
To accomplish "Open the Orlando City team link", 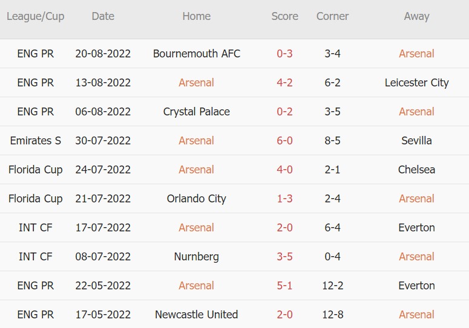I will [x=197, y=199].
